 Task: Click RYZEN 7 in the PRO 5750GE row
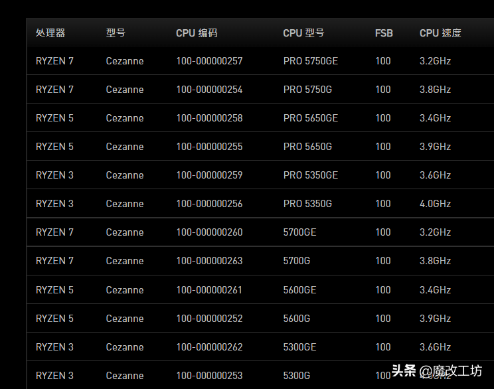tap(54, 61)
